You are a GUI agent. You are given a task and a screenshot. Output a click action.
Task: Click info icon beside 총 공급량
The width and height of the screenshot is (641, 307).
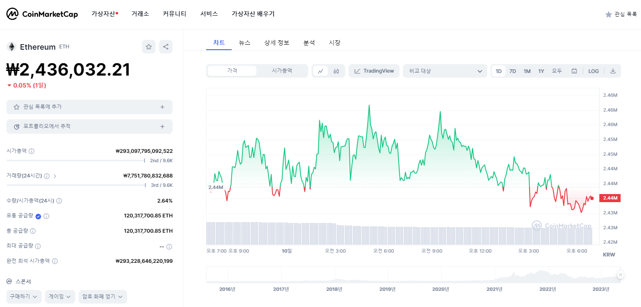click(33, 231)
